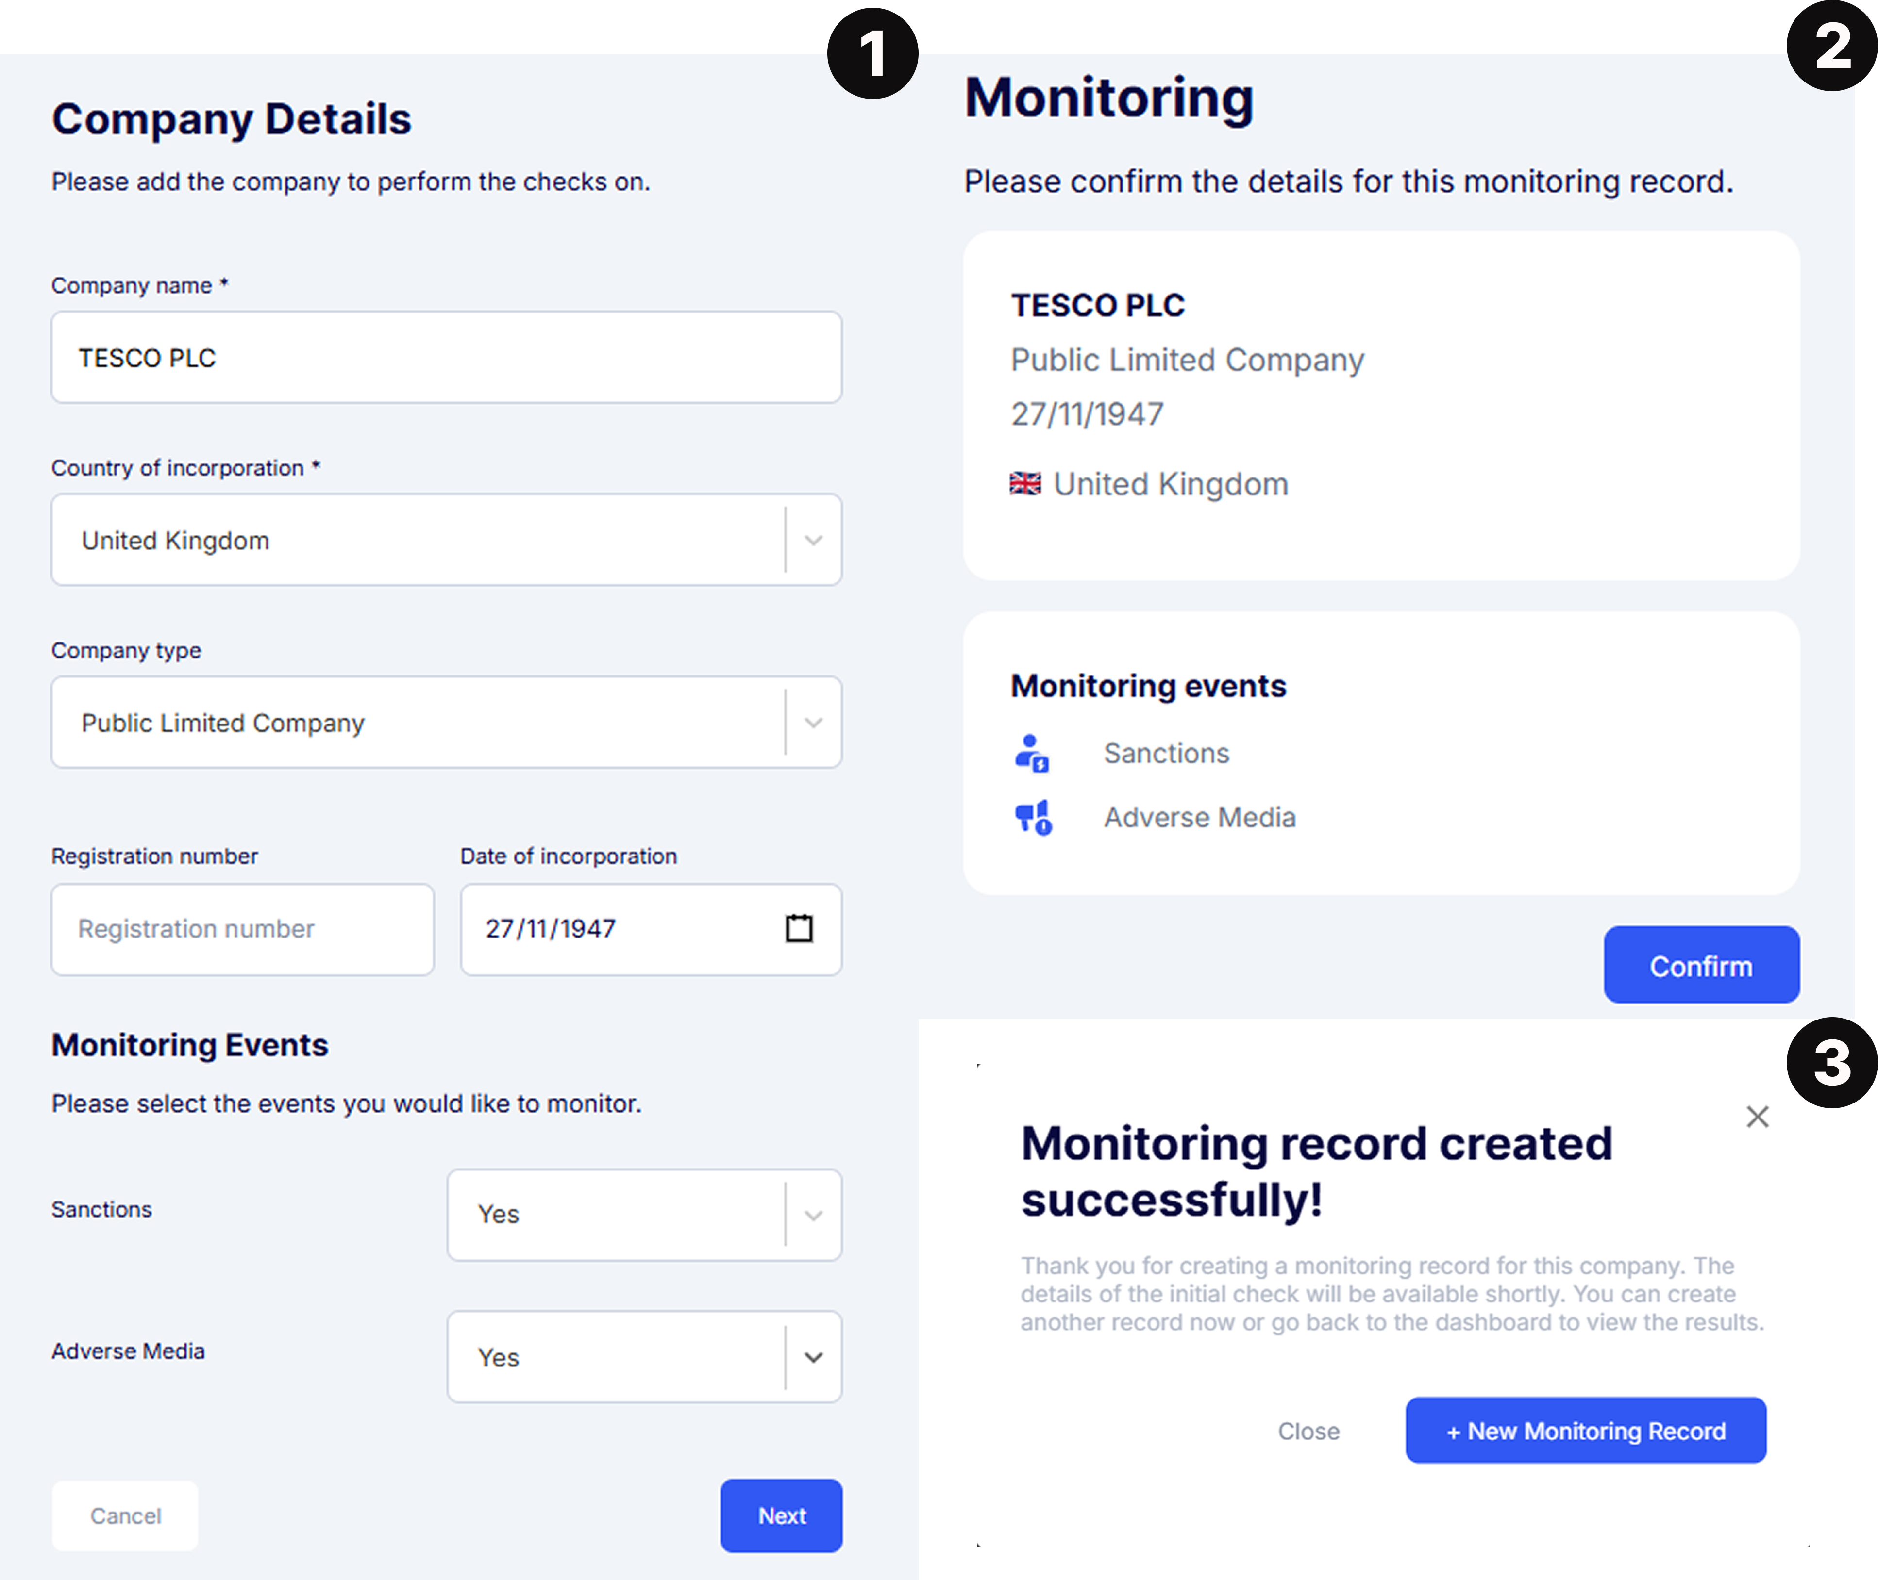1878x1580 pixels.
Task: Confirm the monitoring record details
Action: (x=1701, y=965)
